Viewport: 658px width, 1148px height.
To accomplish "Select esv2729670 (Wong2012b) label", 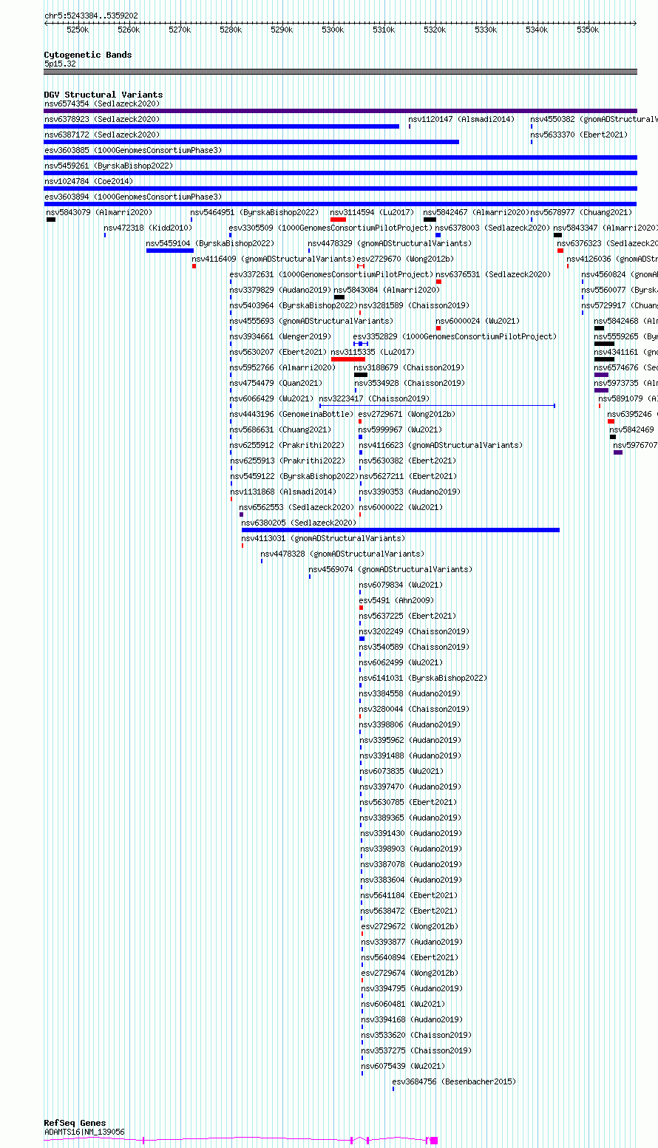I will pyautogui.click(x=405, y=259).
